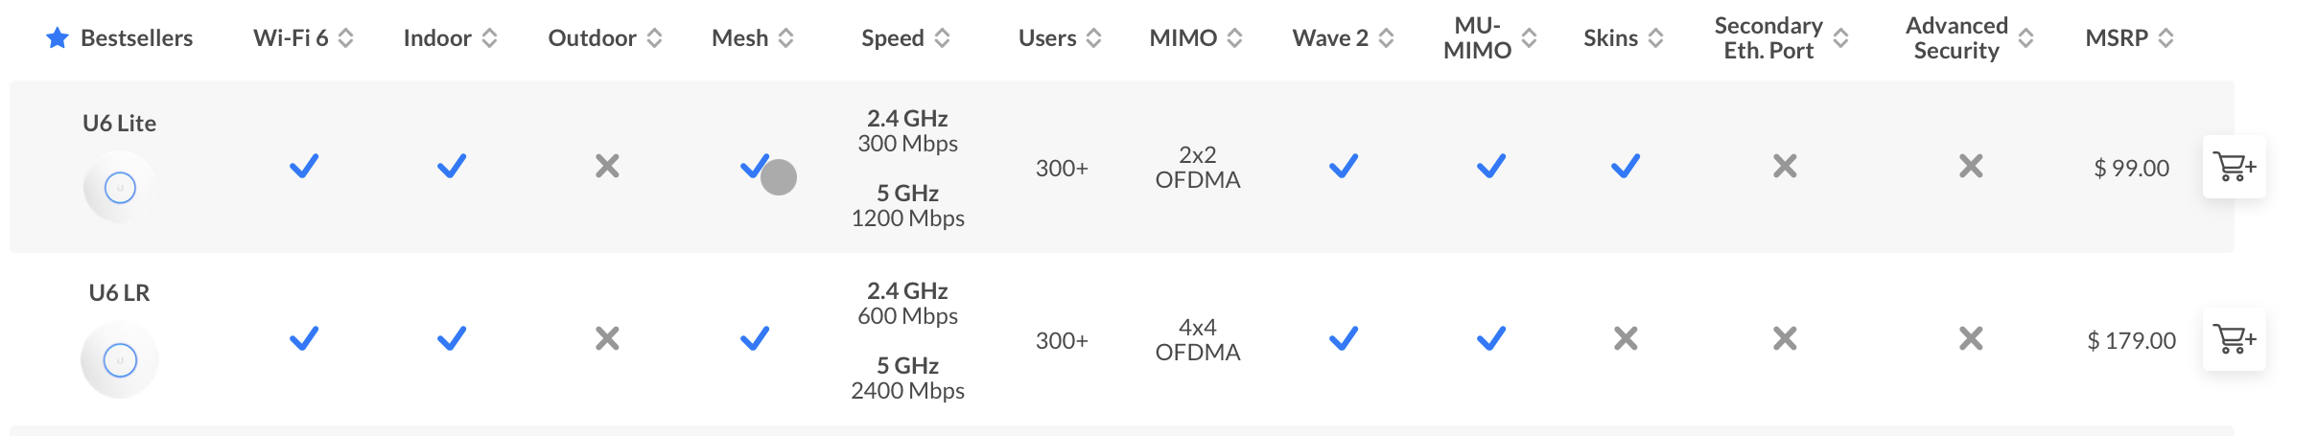The height and width of the screenshot is (436, 2318).
Task: Select the MU-MIMO column header
Action: pyautogui.click(x=1477, y=38)
